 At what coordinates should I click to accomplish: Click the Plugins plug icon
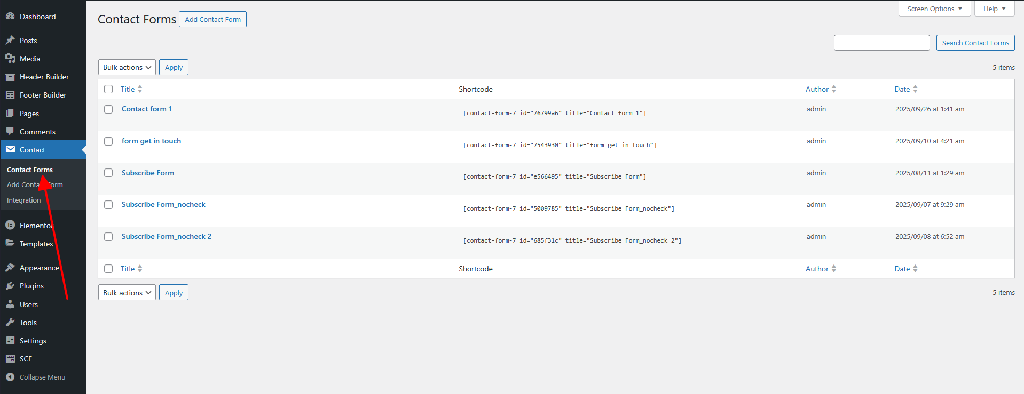pos(10,286)
